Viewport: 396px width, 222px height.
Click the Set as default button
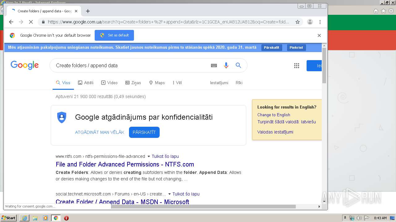coord(114,35)
